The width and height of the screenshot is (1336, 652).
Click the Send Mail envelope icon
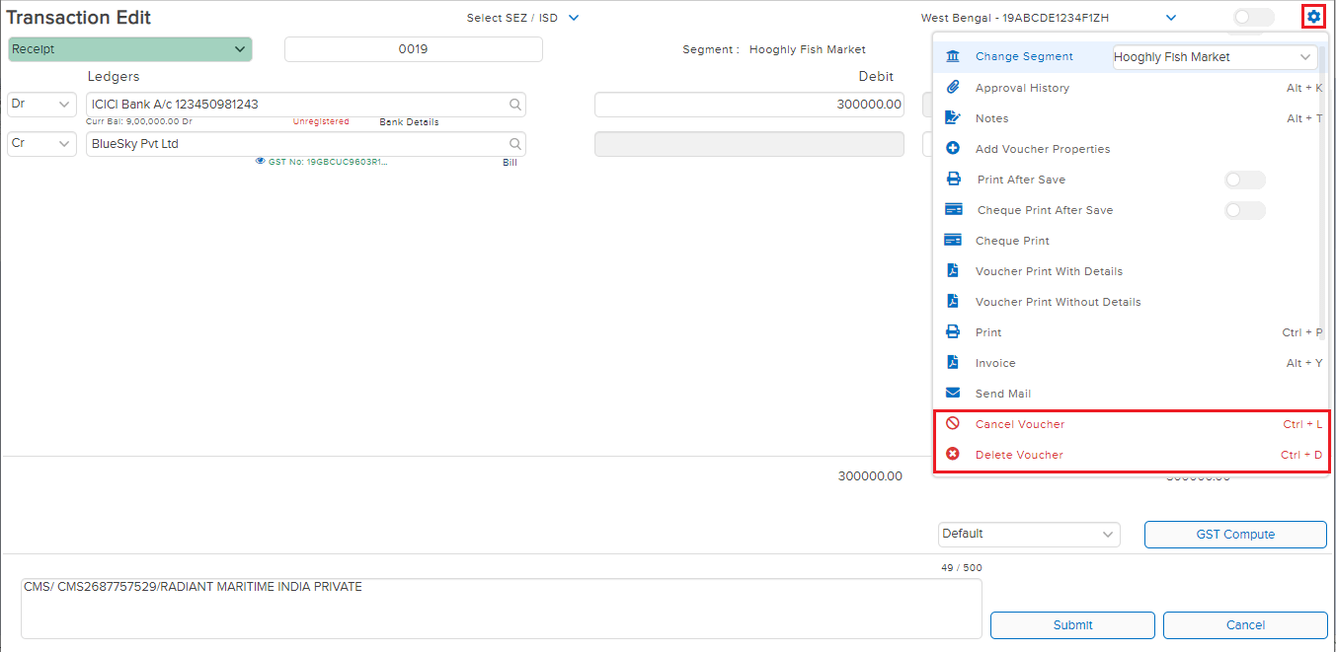pos(953,394)
